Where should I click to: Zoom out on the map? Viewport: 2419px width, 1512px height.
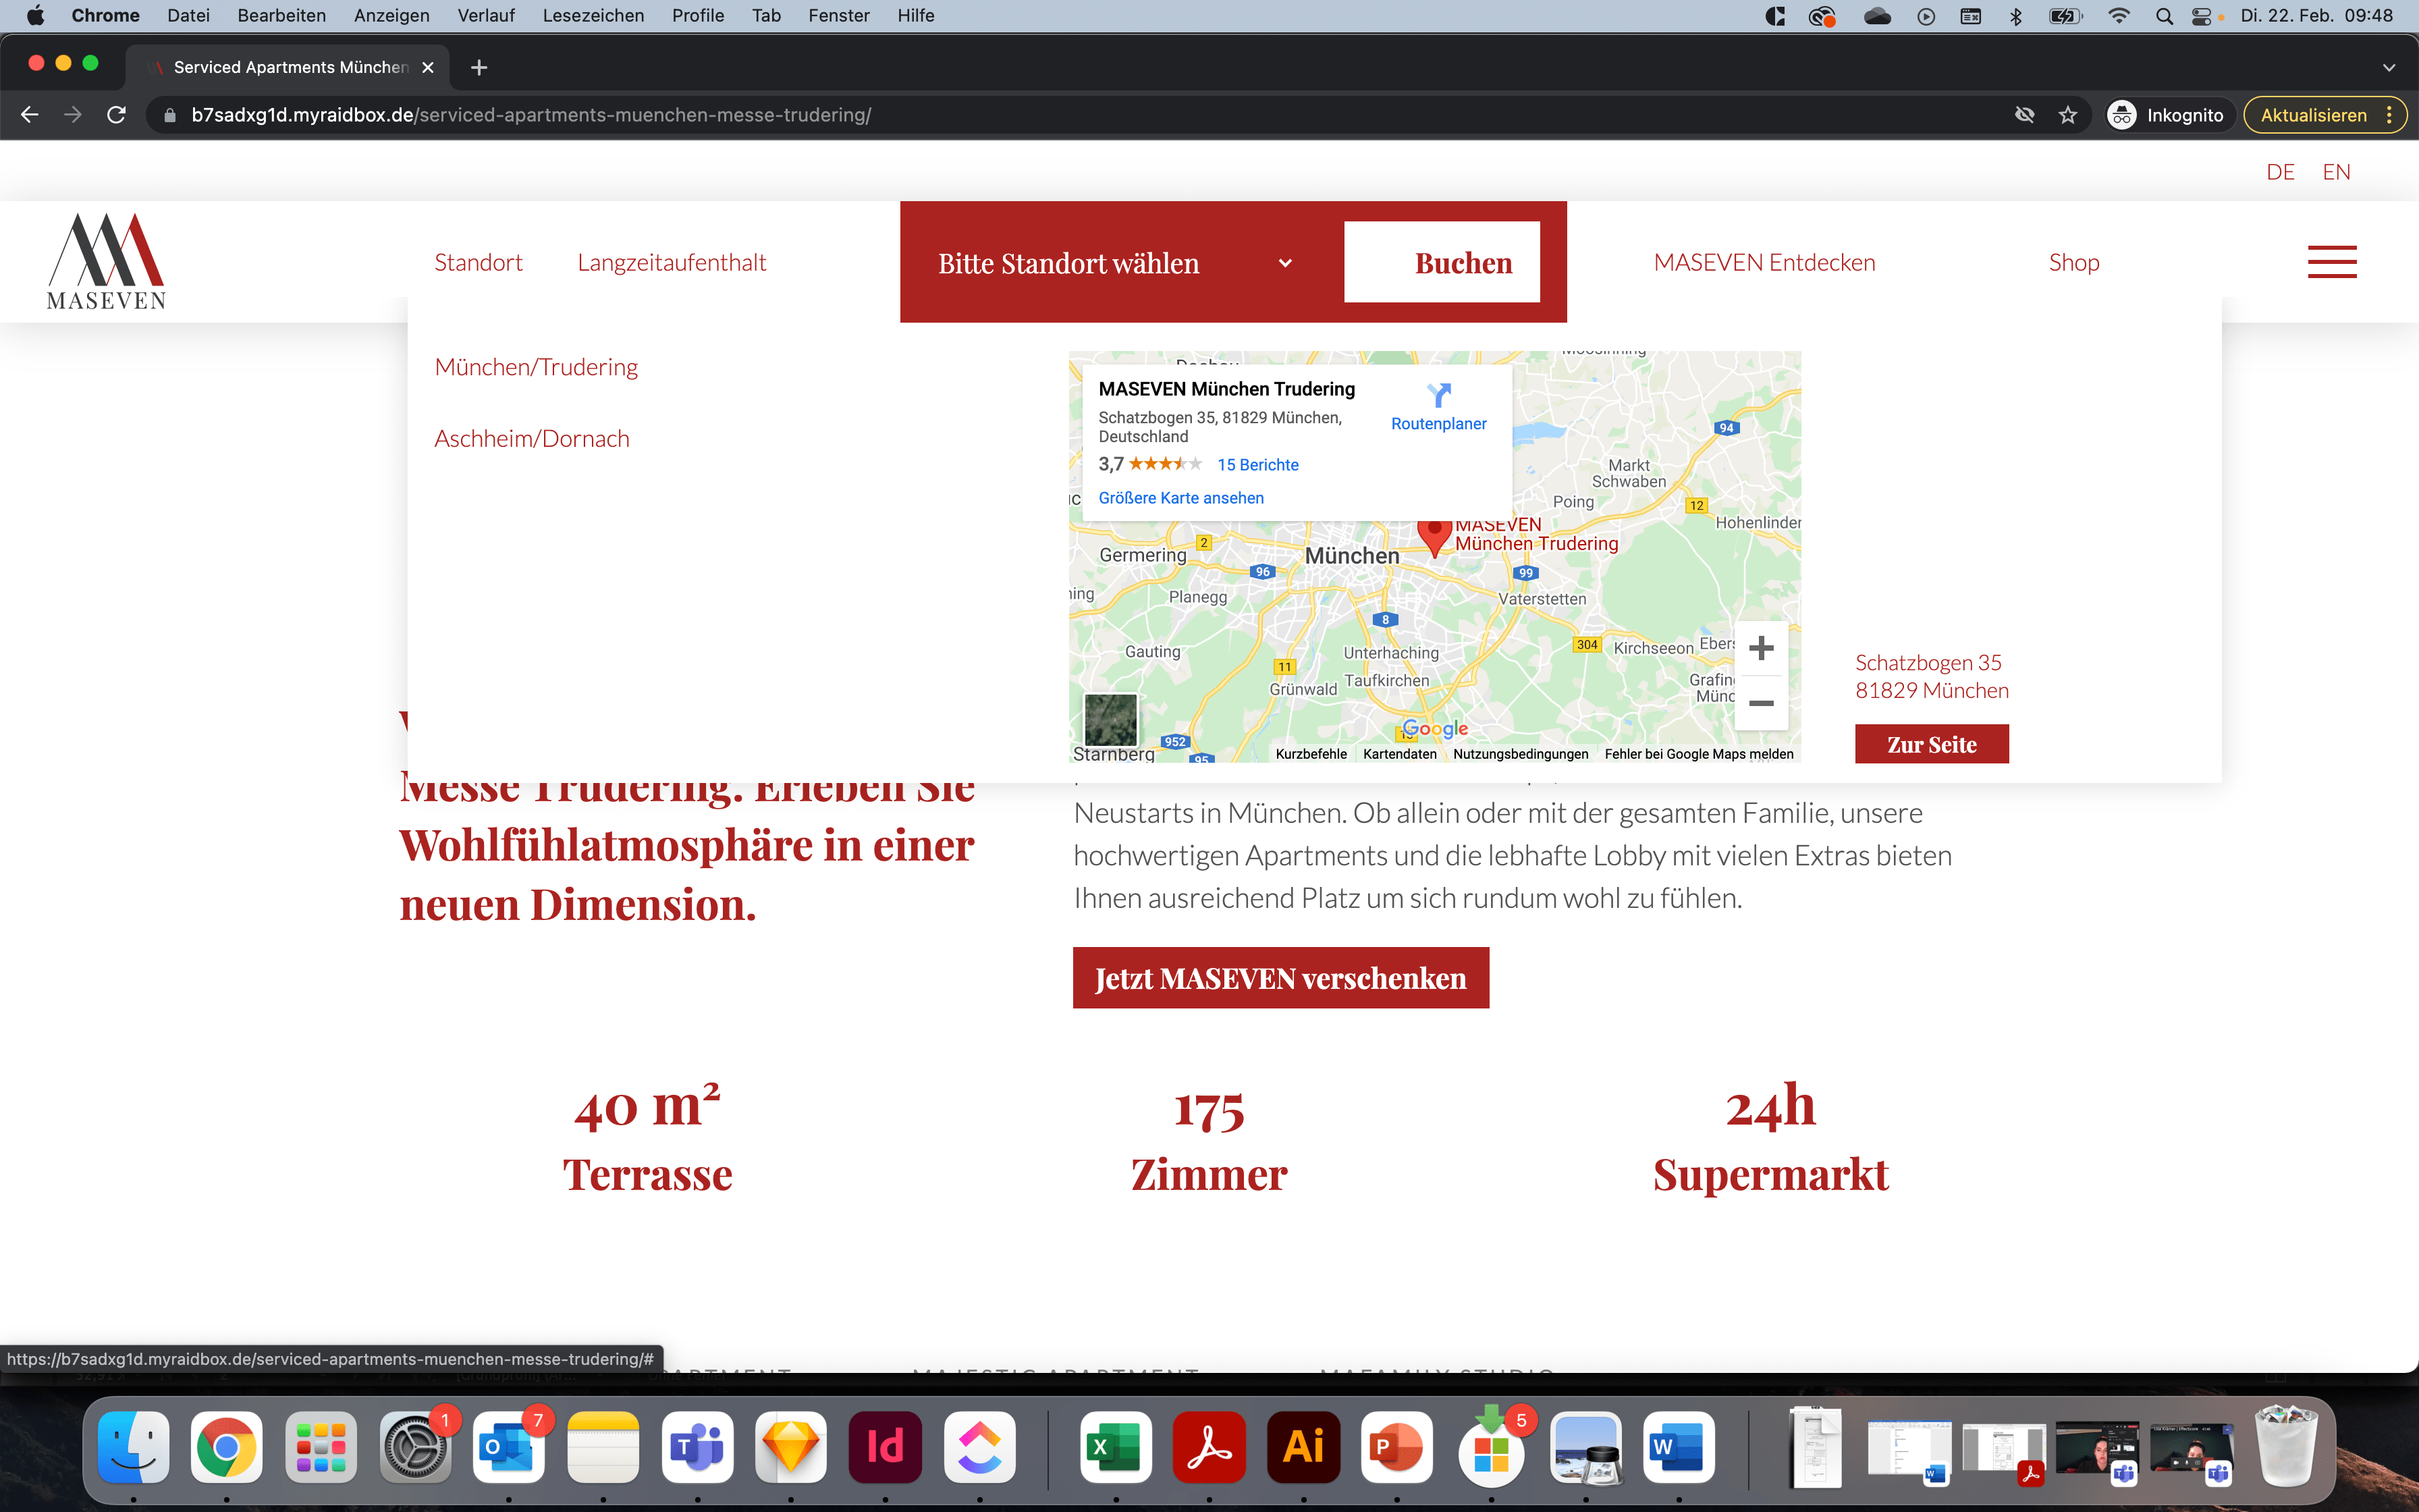pyautogui.click(x=1762, y=703)
